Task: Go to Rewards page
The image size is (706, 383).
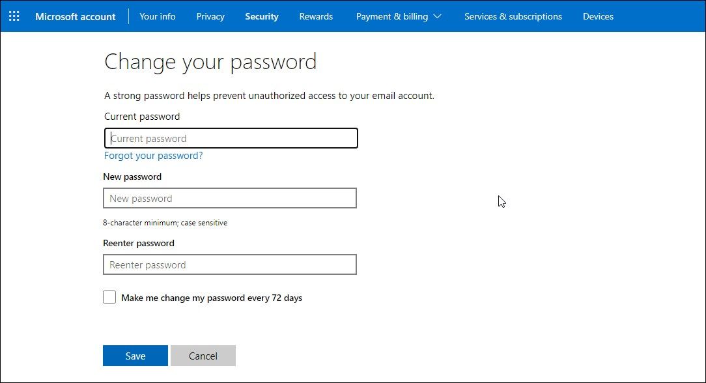Action: (x=316, y=16)
